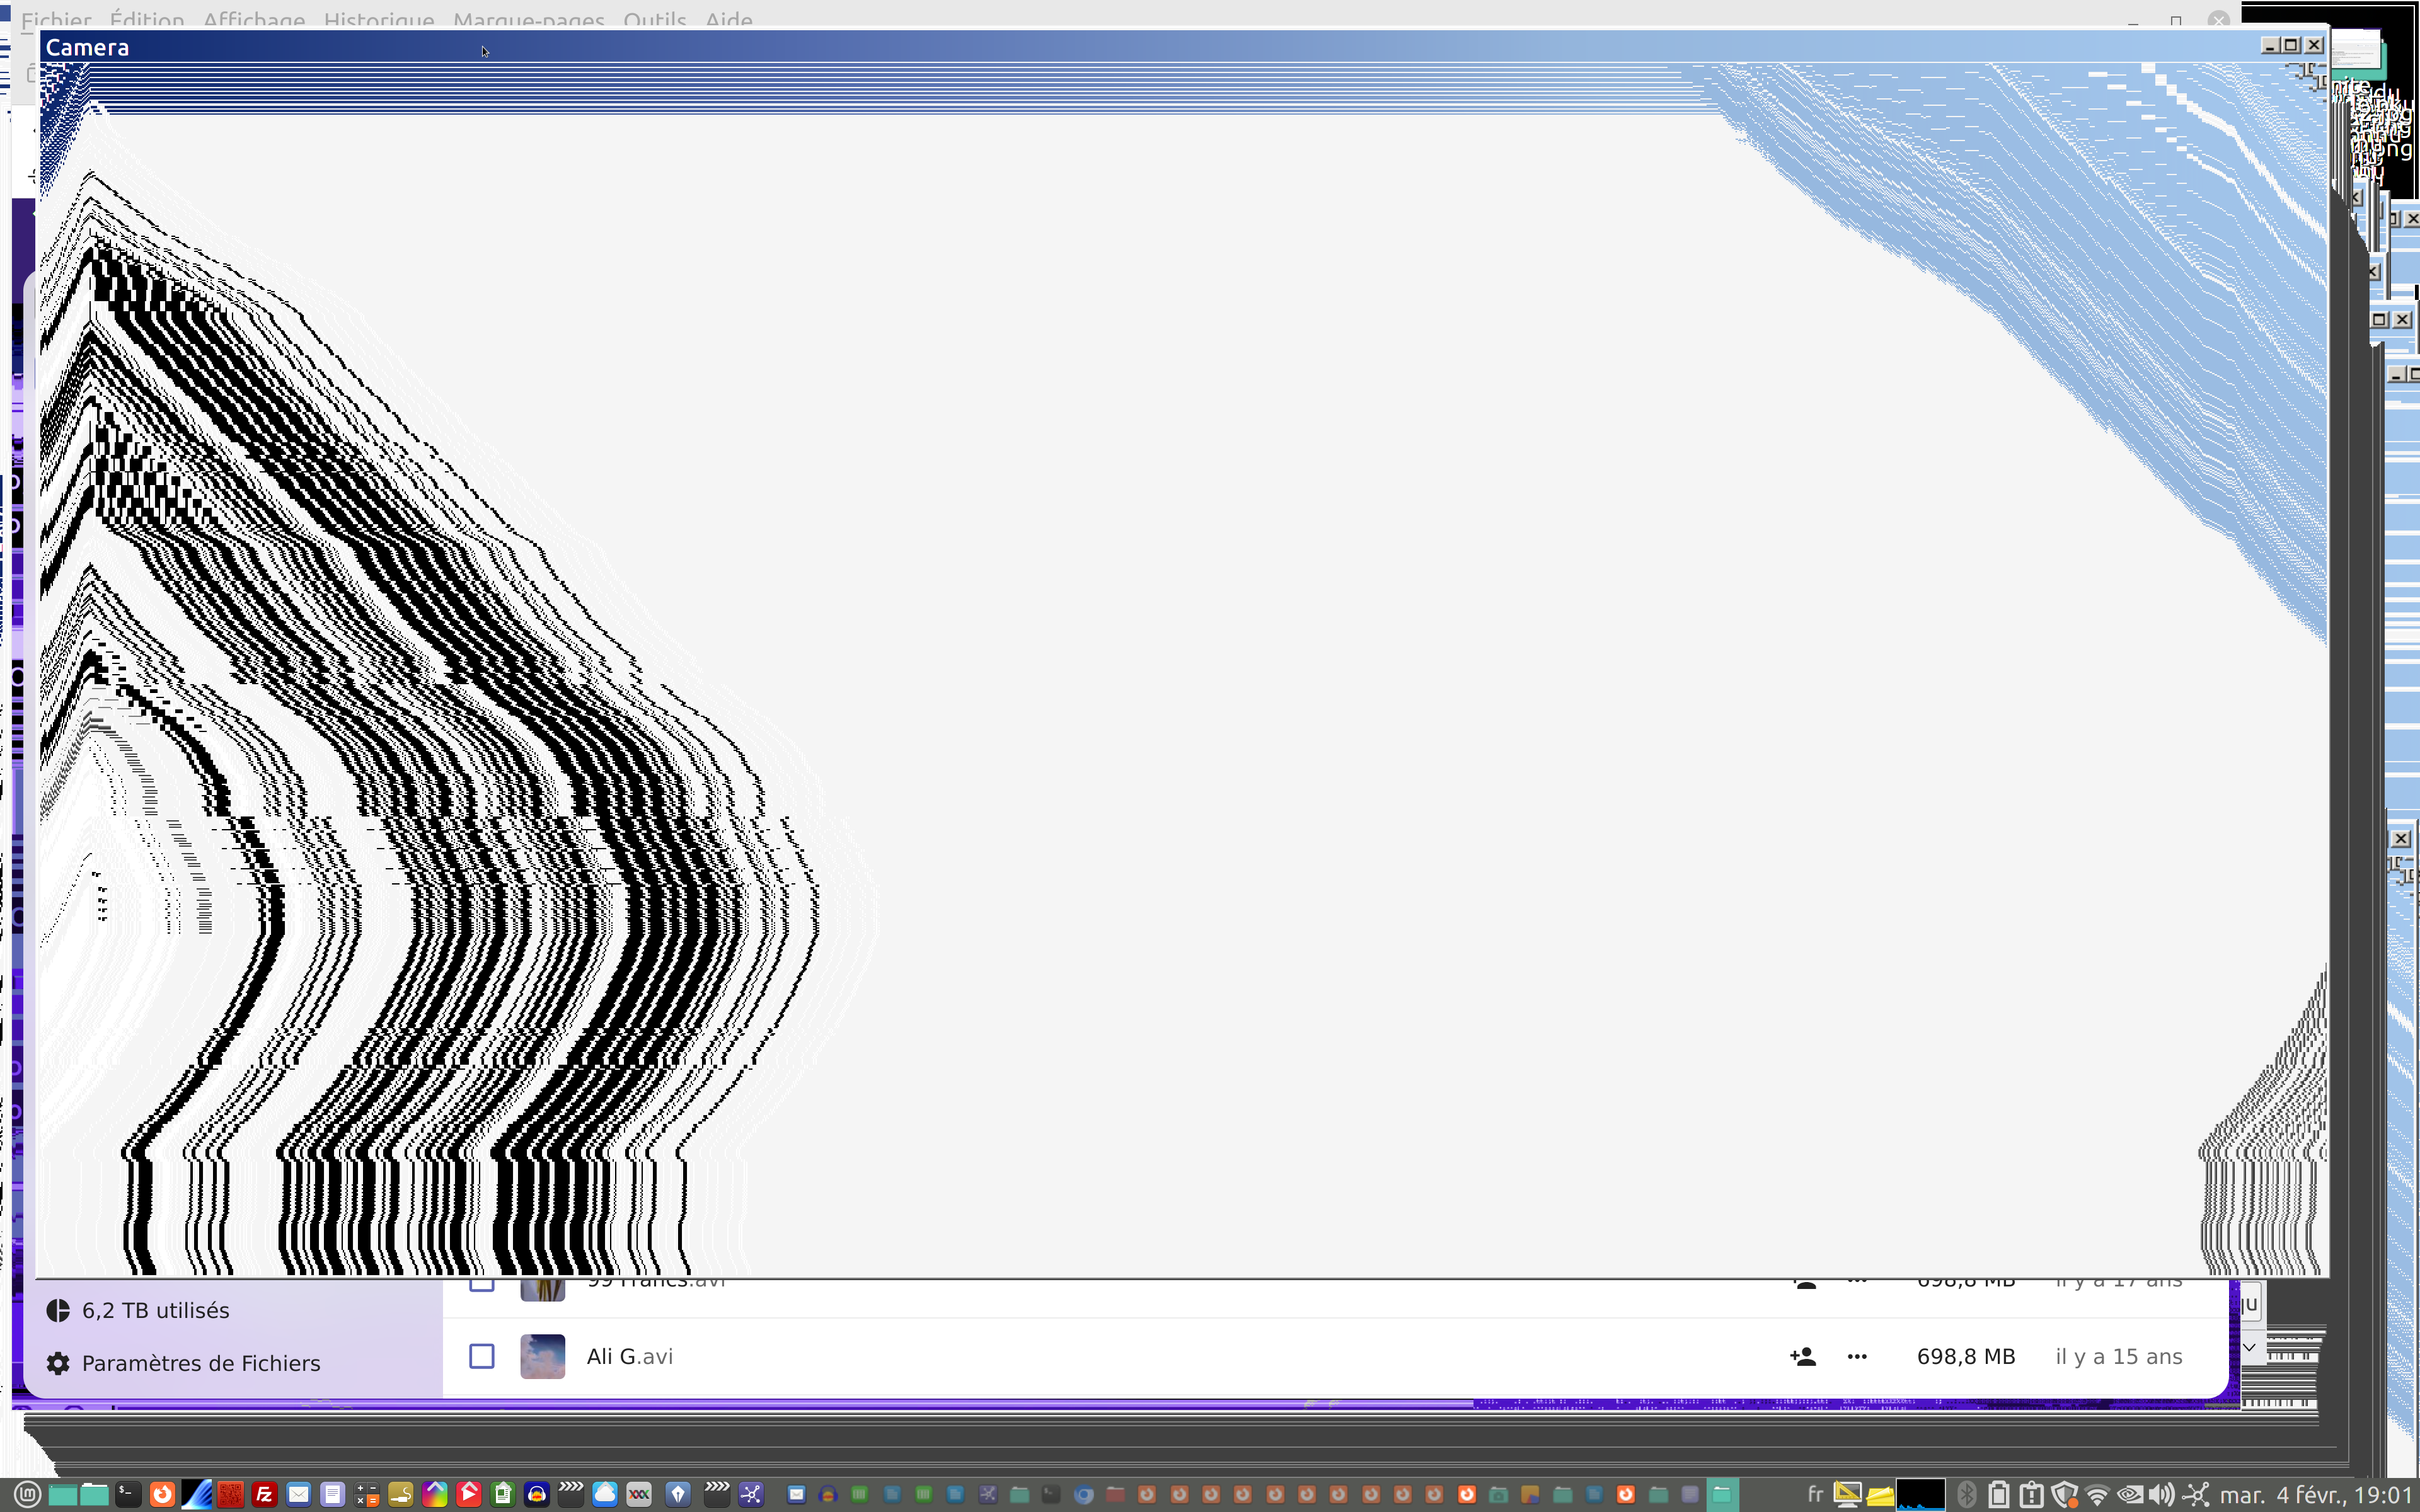Launch Audacity headphones icon in panel
The width and height of the screenshot is (2420, 1512).
coord(537,1494)
